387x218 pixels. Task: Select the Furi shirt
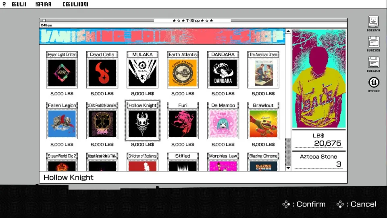coord(183,124)
